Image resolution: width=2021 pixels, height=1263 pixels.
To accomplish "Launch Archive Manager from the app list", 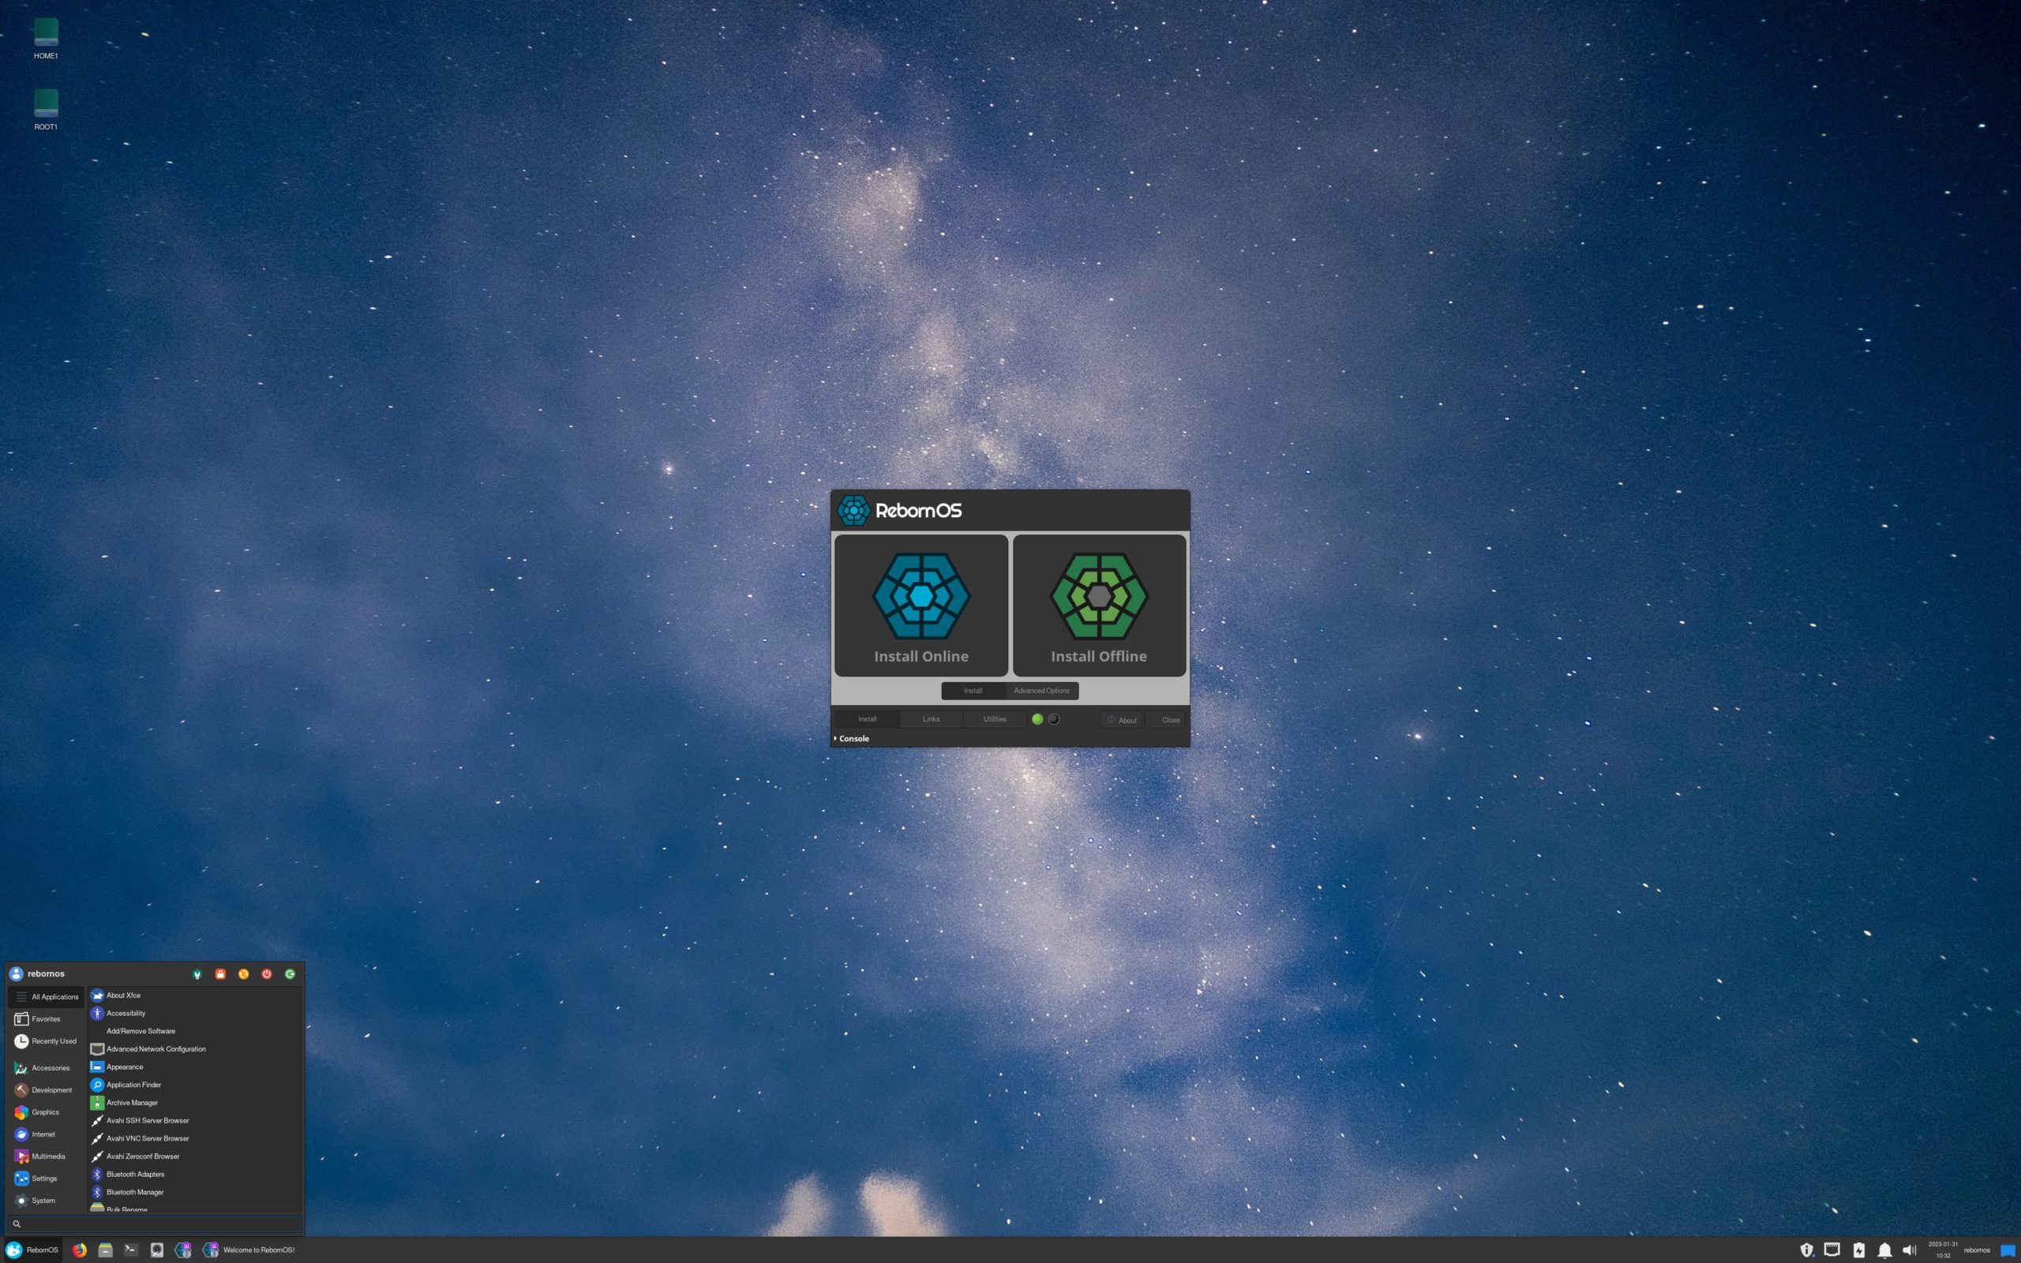I will [132, 1103].
